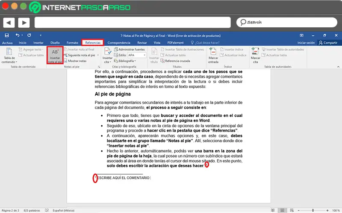Click Insertar nota al pie
342x213 pixels.
click(55, 55)
